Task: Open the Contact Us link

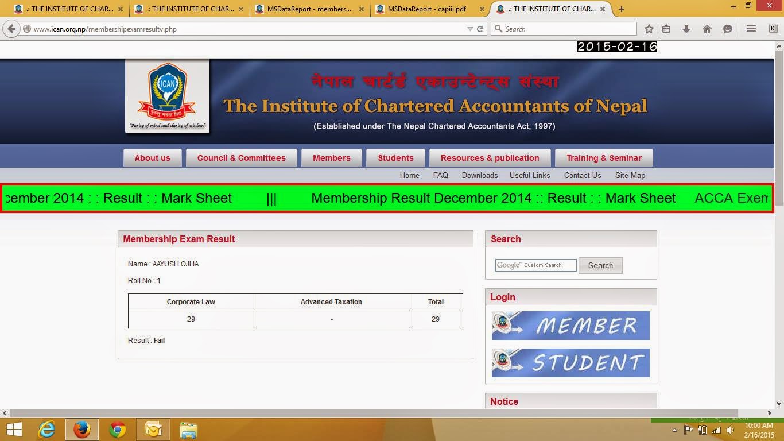Action: point(583,175)
